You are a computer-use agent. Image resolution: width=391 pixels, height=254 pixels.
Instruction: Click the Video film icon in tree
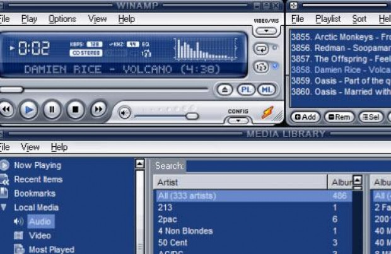18,235
